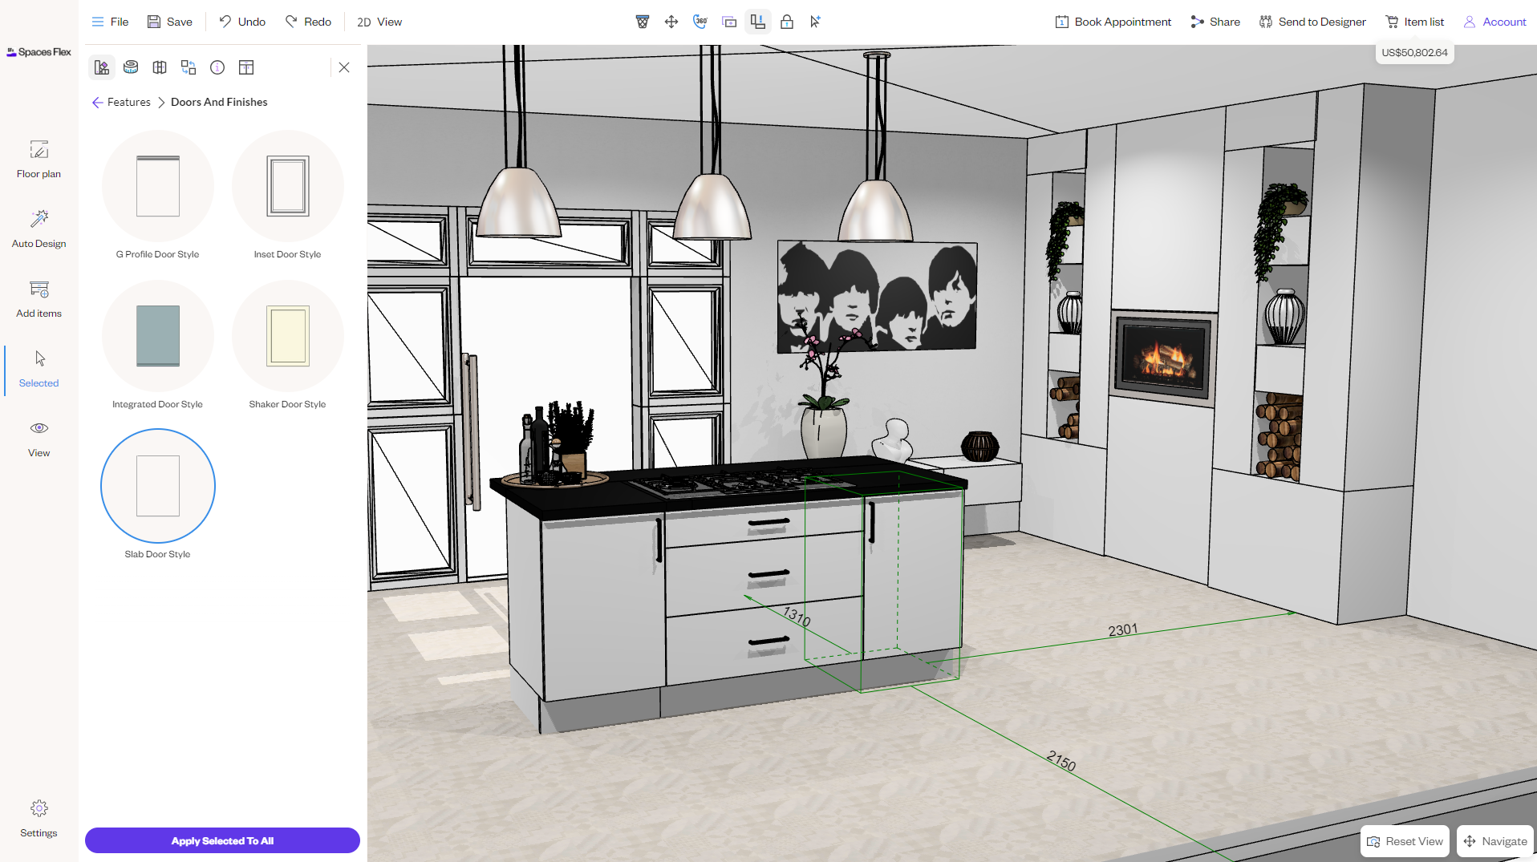Switch to the View panel in the sidebar
This screenshot has height=862, width=1537.
tap(39, 437)
